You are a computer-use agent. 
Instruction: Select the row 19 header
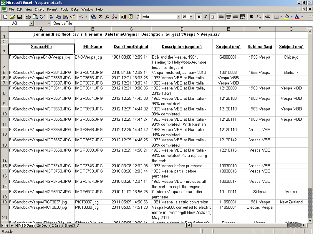pyautogui.click(x=4, y=202)
